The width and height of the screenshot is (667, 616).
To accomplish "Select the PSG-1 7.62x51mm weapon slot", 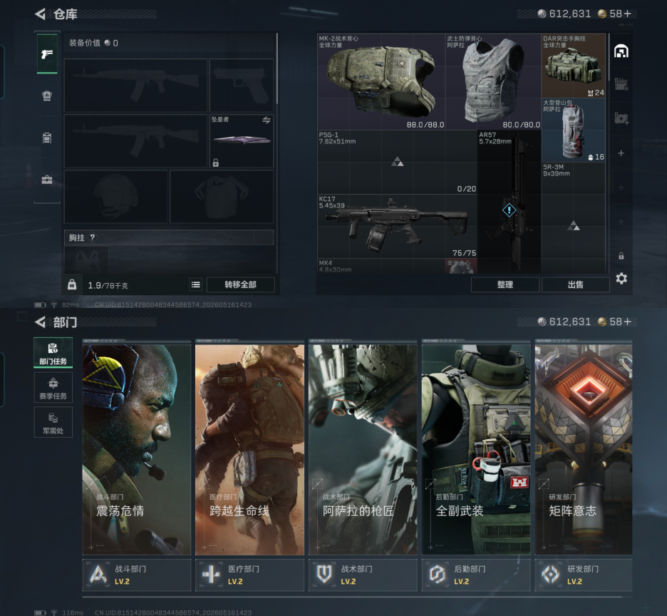I will click(398, 162).
